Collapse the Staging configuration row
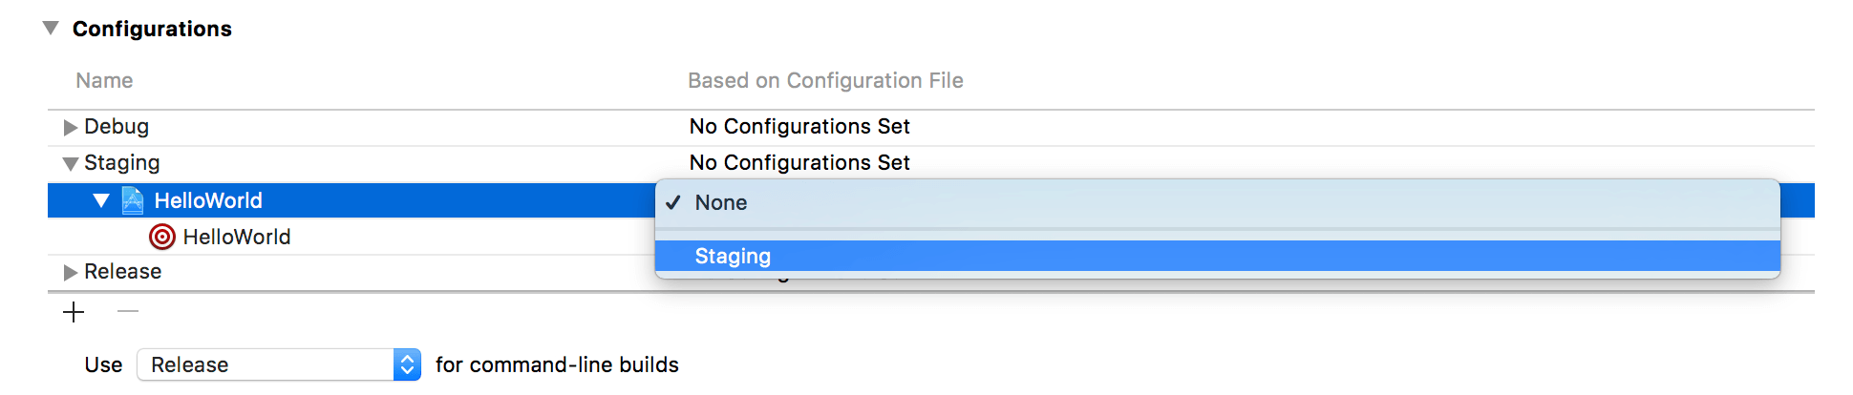Viewport: 1853px width, 395px height. (x=70, y=164)
